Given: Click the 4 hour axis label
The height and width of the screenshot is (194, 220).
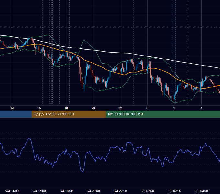Looking at the screenshot, I should tap(201, 108).
